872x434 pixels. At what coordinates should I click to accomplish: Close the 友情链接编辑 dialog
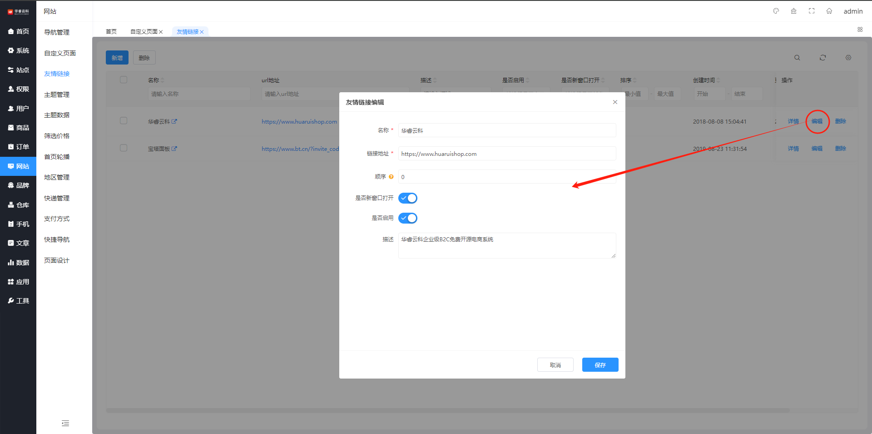pyautogui.click(x=615, y=102)
